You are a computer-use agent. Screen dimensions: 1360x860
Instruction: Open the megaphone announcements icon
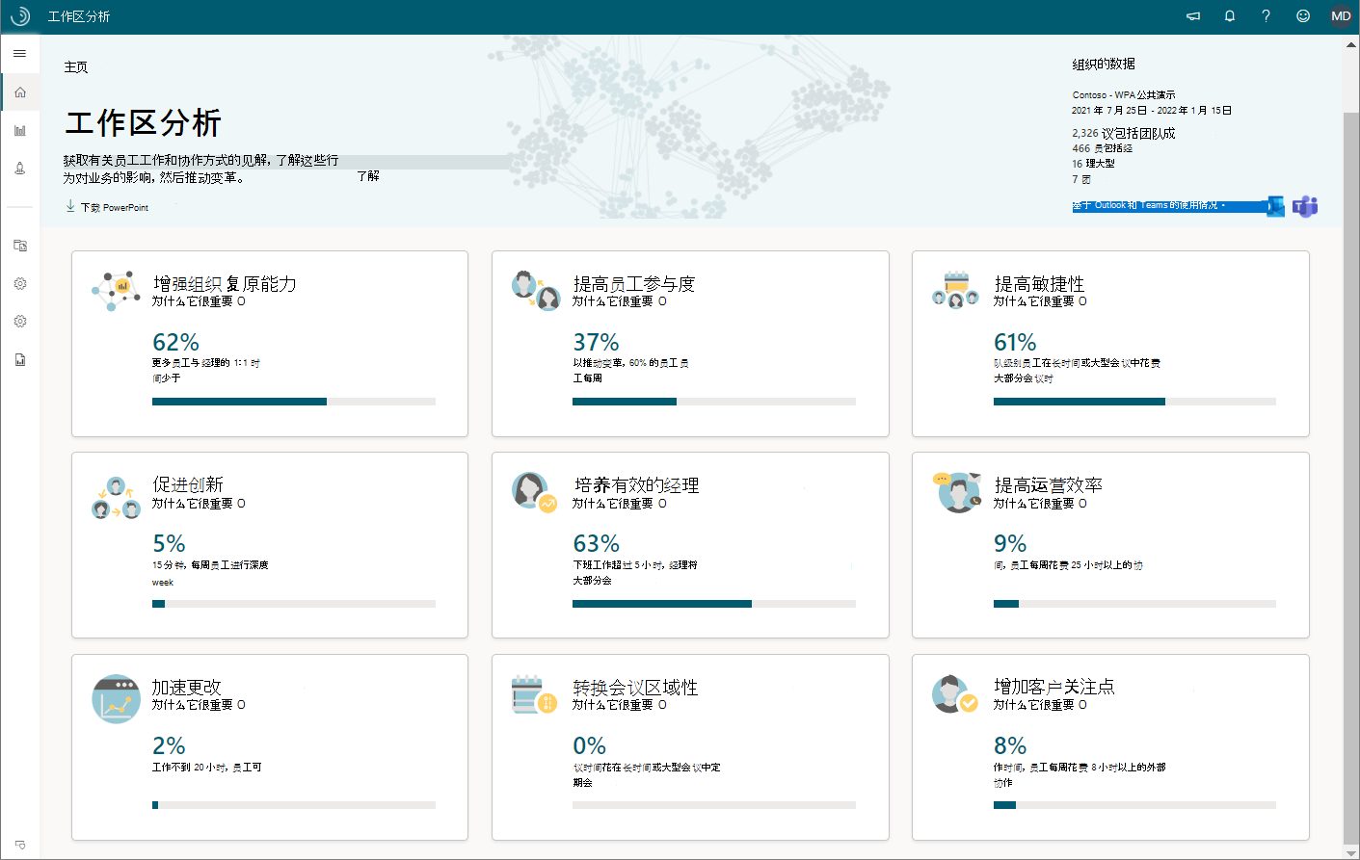point(1193,16)
